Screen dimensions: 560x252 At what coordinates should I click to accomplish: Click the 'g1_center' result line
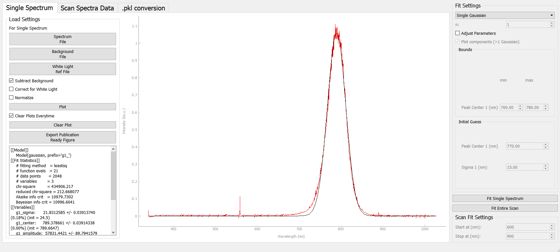[x=55, y=223]
